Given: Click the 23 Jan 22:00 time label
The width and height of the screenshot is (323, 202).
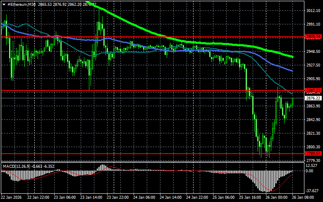Looking at the screenshot, I should coord(118,197).
